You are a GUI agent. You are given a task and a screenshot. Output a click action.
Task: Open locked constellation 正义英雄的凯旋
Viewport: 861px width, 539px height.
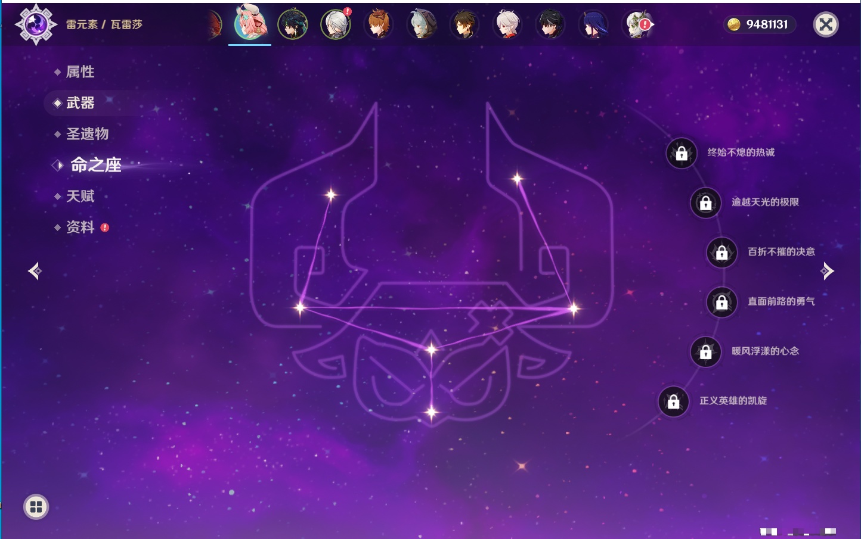click(674, 401)
